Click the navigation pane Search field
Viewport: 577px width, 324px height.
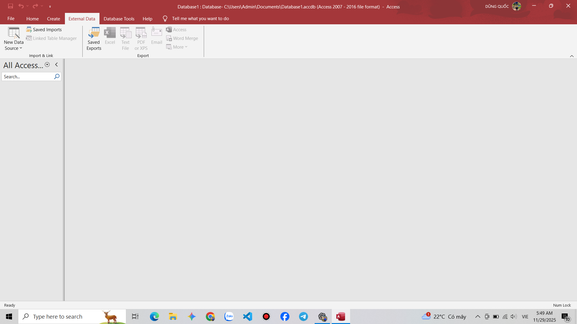[28, 77]
